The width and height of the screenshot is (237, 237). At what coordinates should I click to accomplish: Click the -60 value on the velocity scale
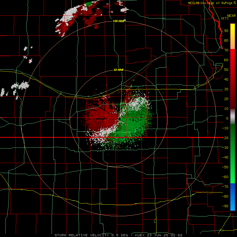[x=225, y=177]
